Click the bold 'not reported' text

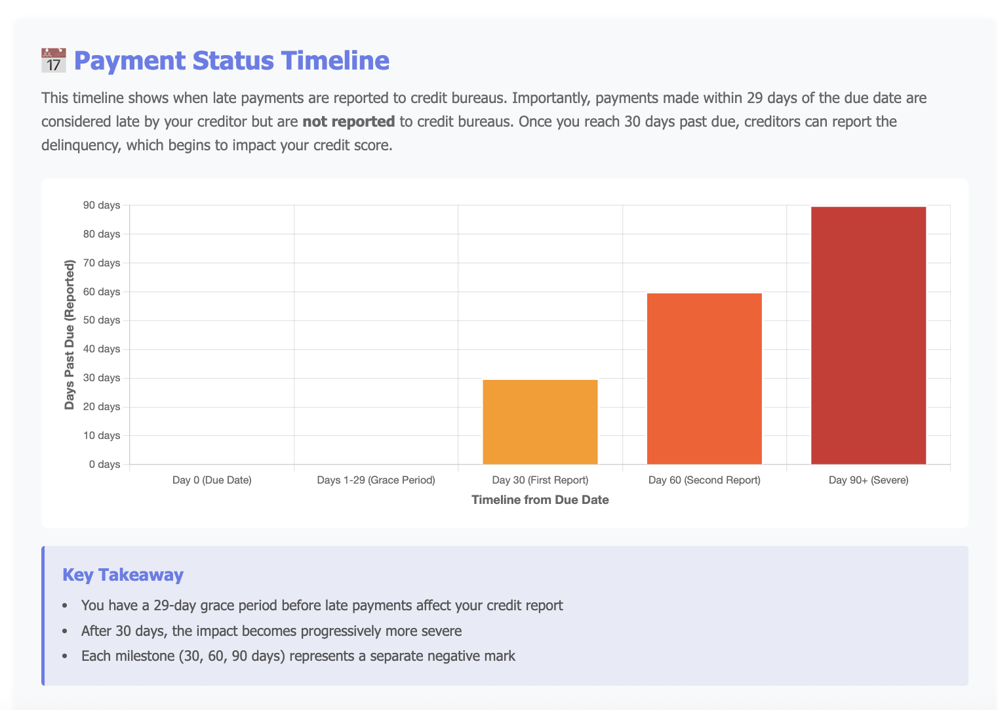[x=349, y=121]
